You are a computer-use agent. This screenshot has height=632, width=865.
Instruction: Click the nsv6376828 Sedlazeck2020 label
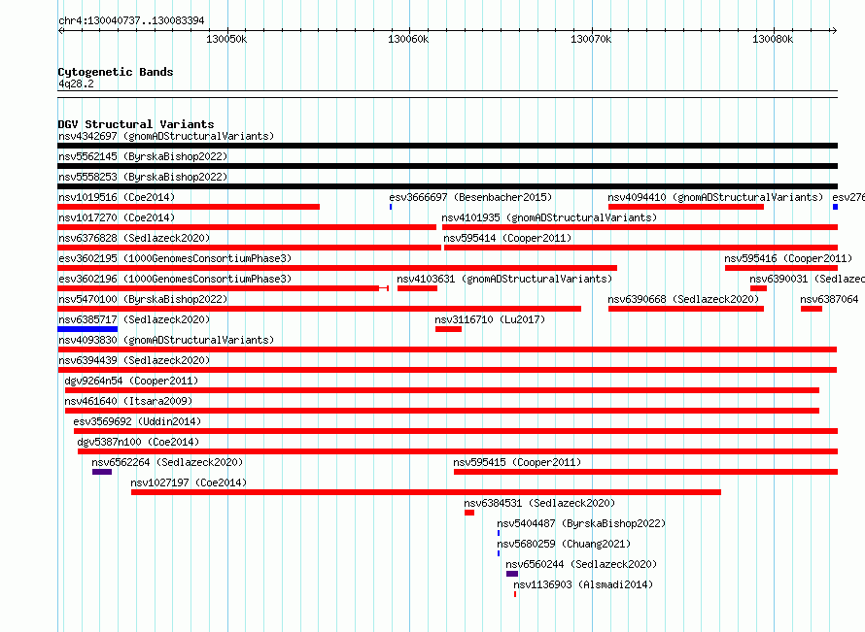[x=134, y=238]
